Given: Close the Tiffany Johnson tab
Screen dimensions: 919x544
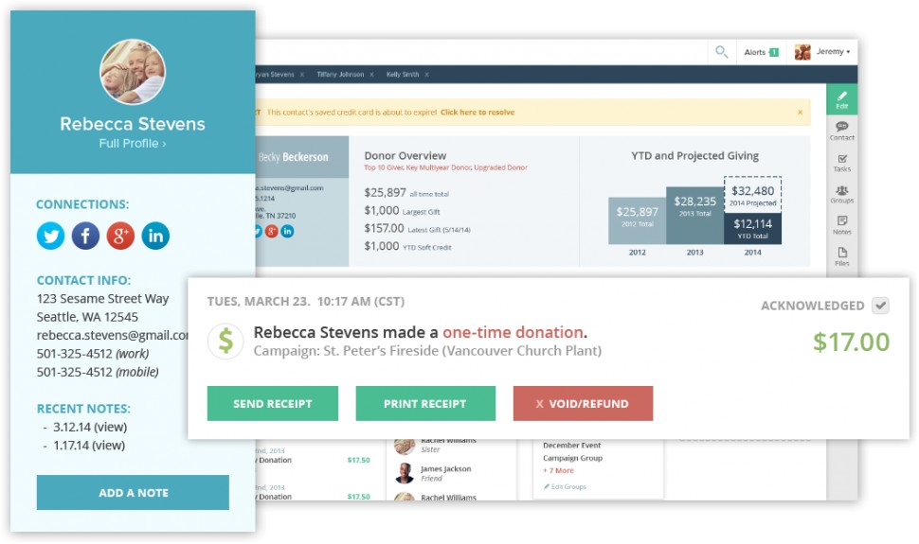Looking at the screenshot, I should point(371,75).
